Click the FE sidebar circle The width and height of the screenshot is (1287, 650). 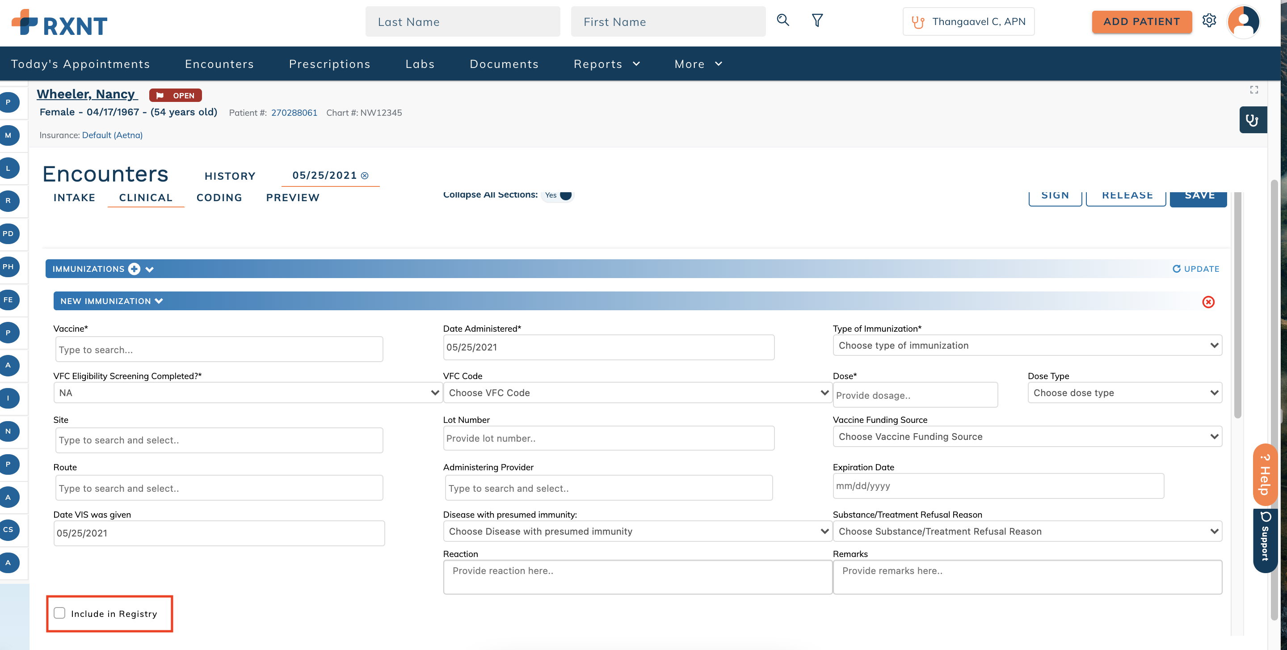[8, 300]
